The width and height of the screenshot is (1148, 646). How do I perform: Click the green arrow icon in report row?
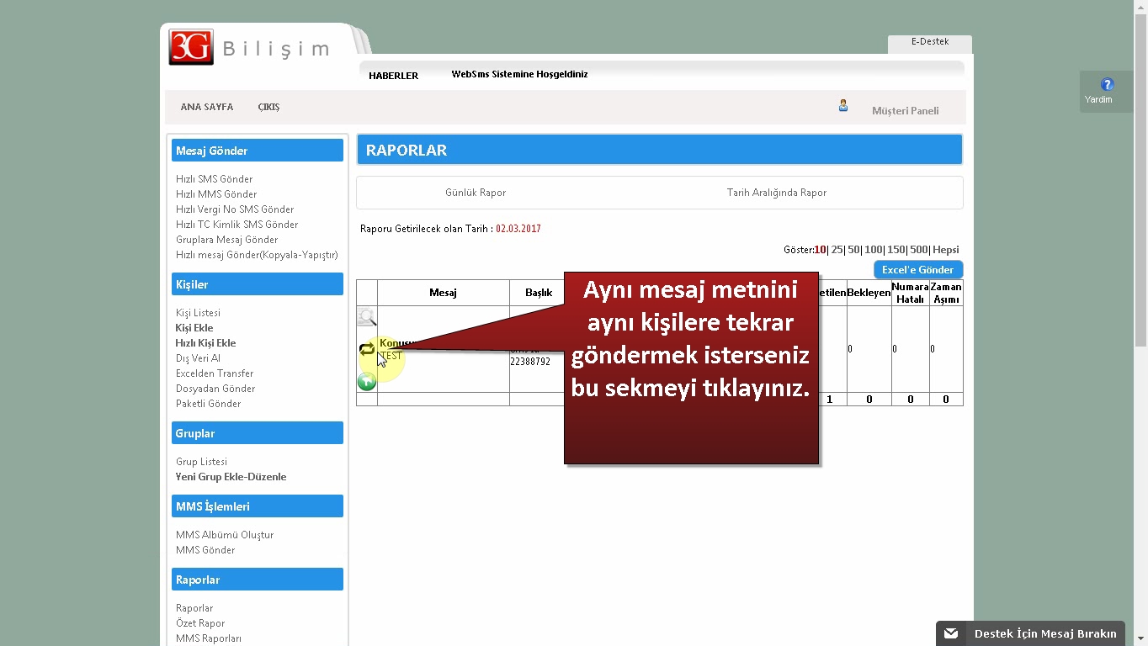pos(366,382)
